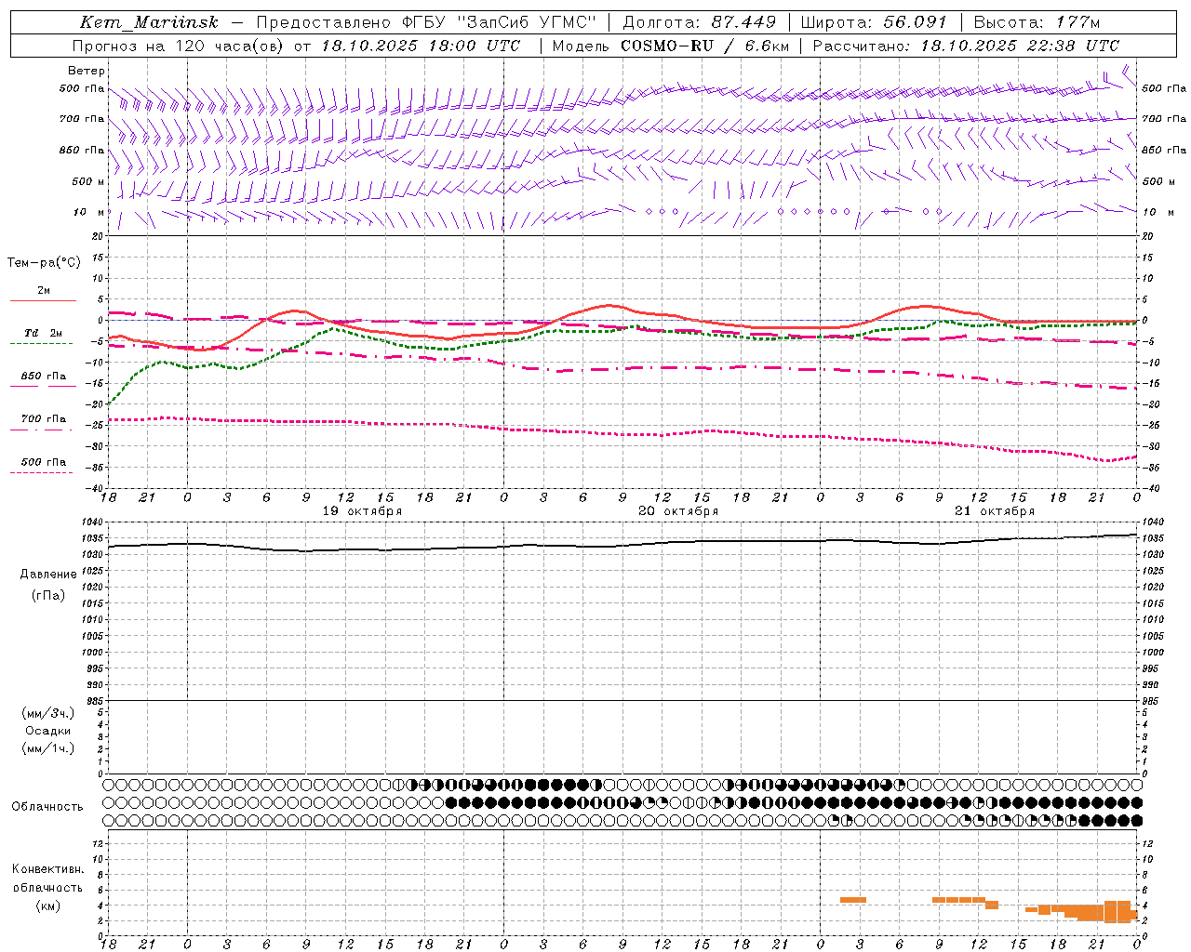Click the Облачность cloud cover label
Image resolution: width=1191 pixels, height=952 pixels.
47,807
